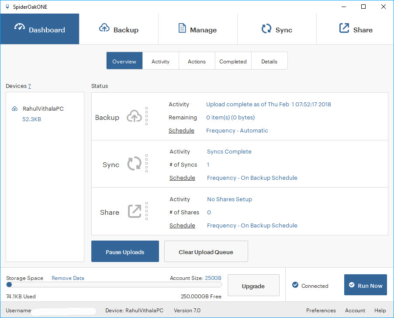
Task: Open the Help link in footer
Action: [380, 311]
